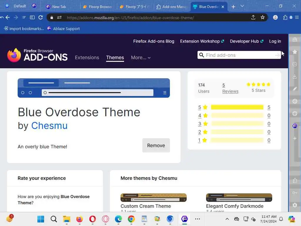
Task: Open the tab list icon in toolbar
Action: click(x=24, y=17)
